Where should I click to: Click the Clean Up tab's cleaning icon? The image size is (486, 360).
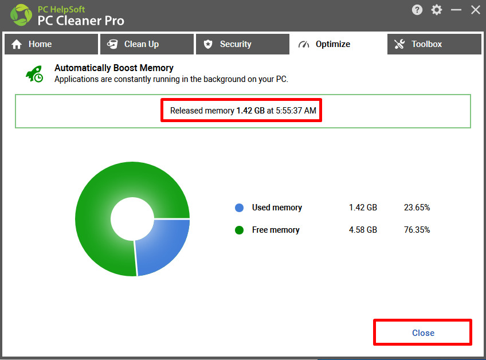pos(112,44)
